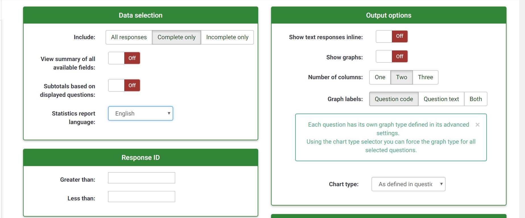Enable Subtotals based on displayed questions
The width and height of the screenshot is (525, 218).
(124, 85)
